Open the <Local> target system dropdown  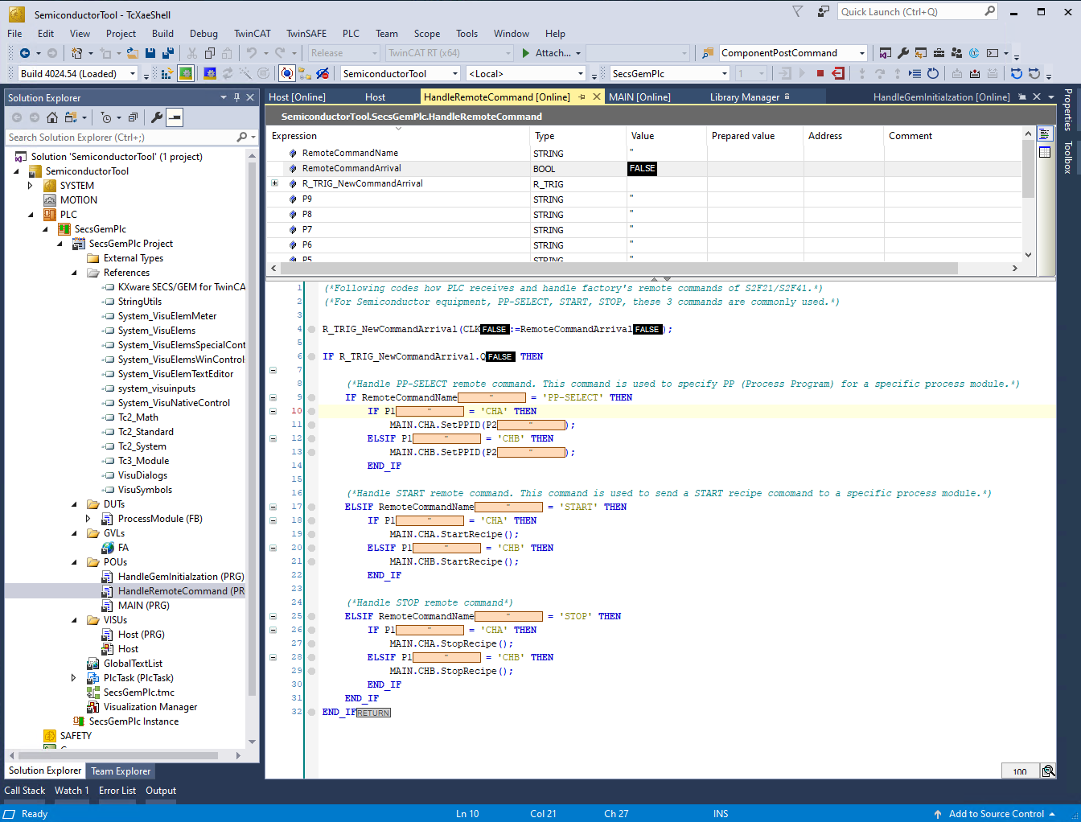tap(580, 73)
